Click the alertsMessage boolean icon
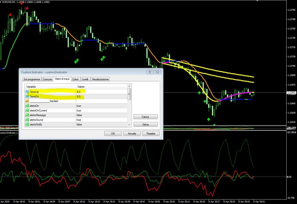297x204 pixels. tap(27, 115)
